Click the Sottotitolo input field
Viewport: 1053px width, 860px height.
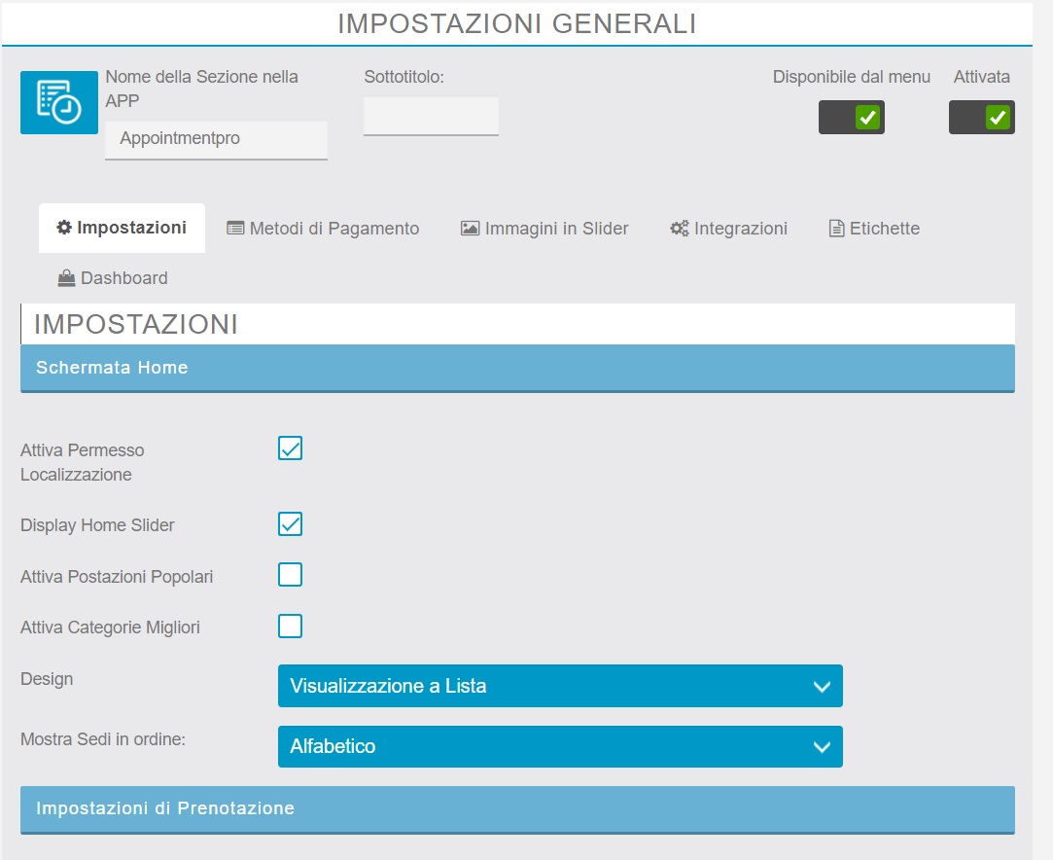431,116
